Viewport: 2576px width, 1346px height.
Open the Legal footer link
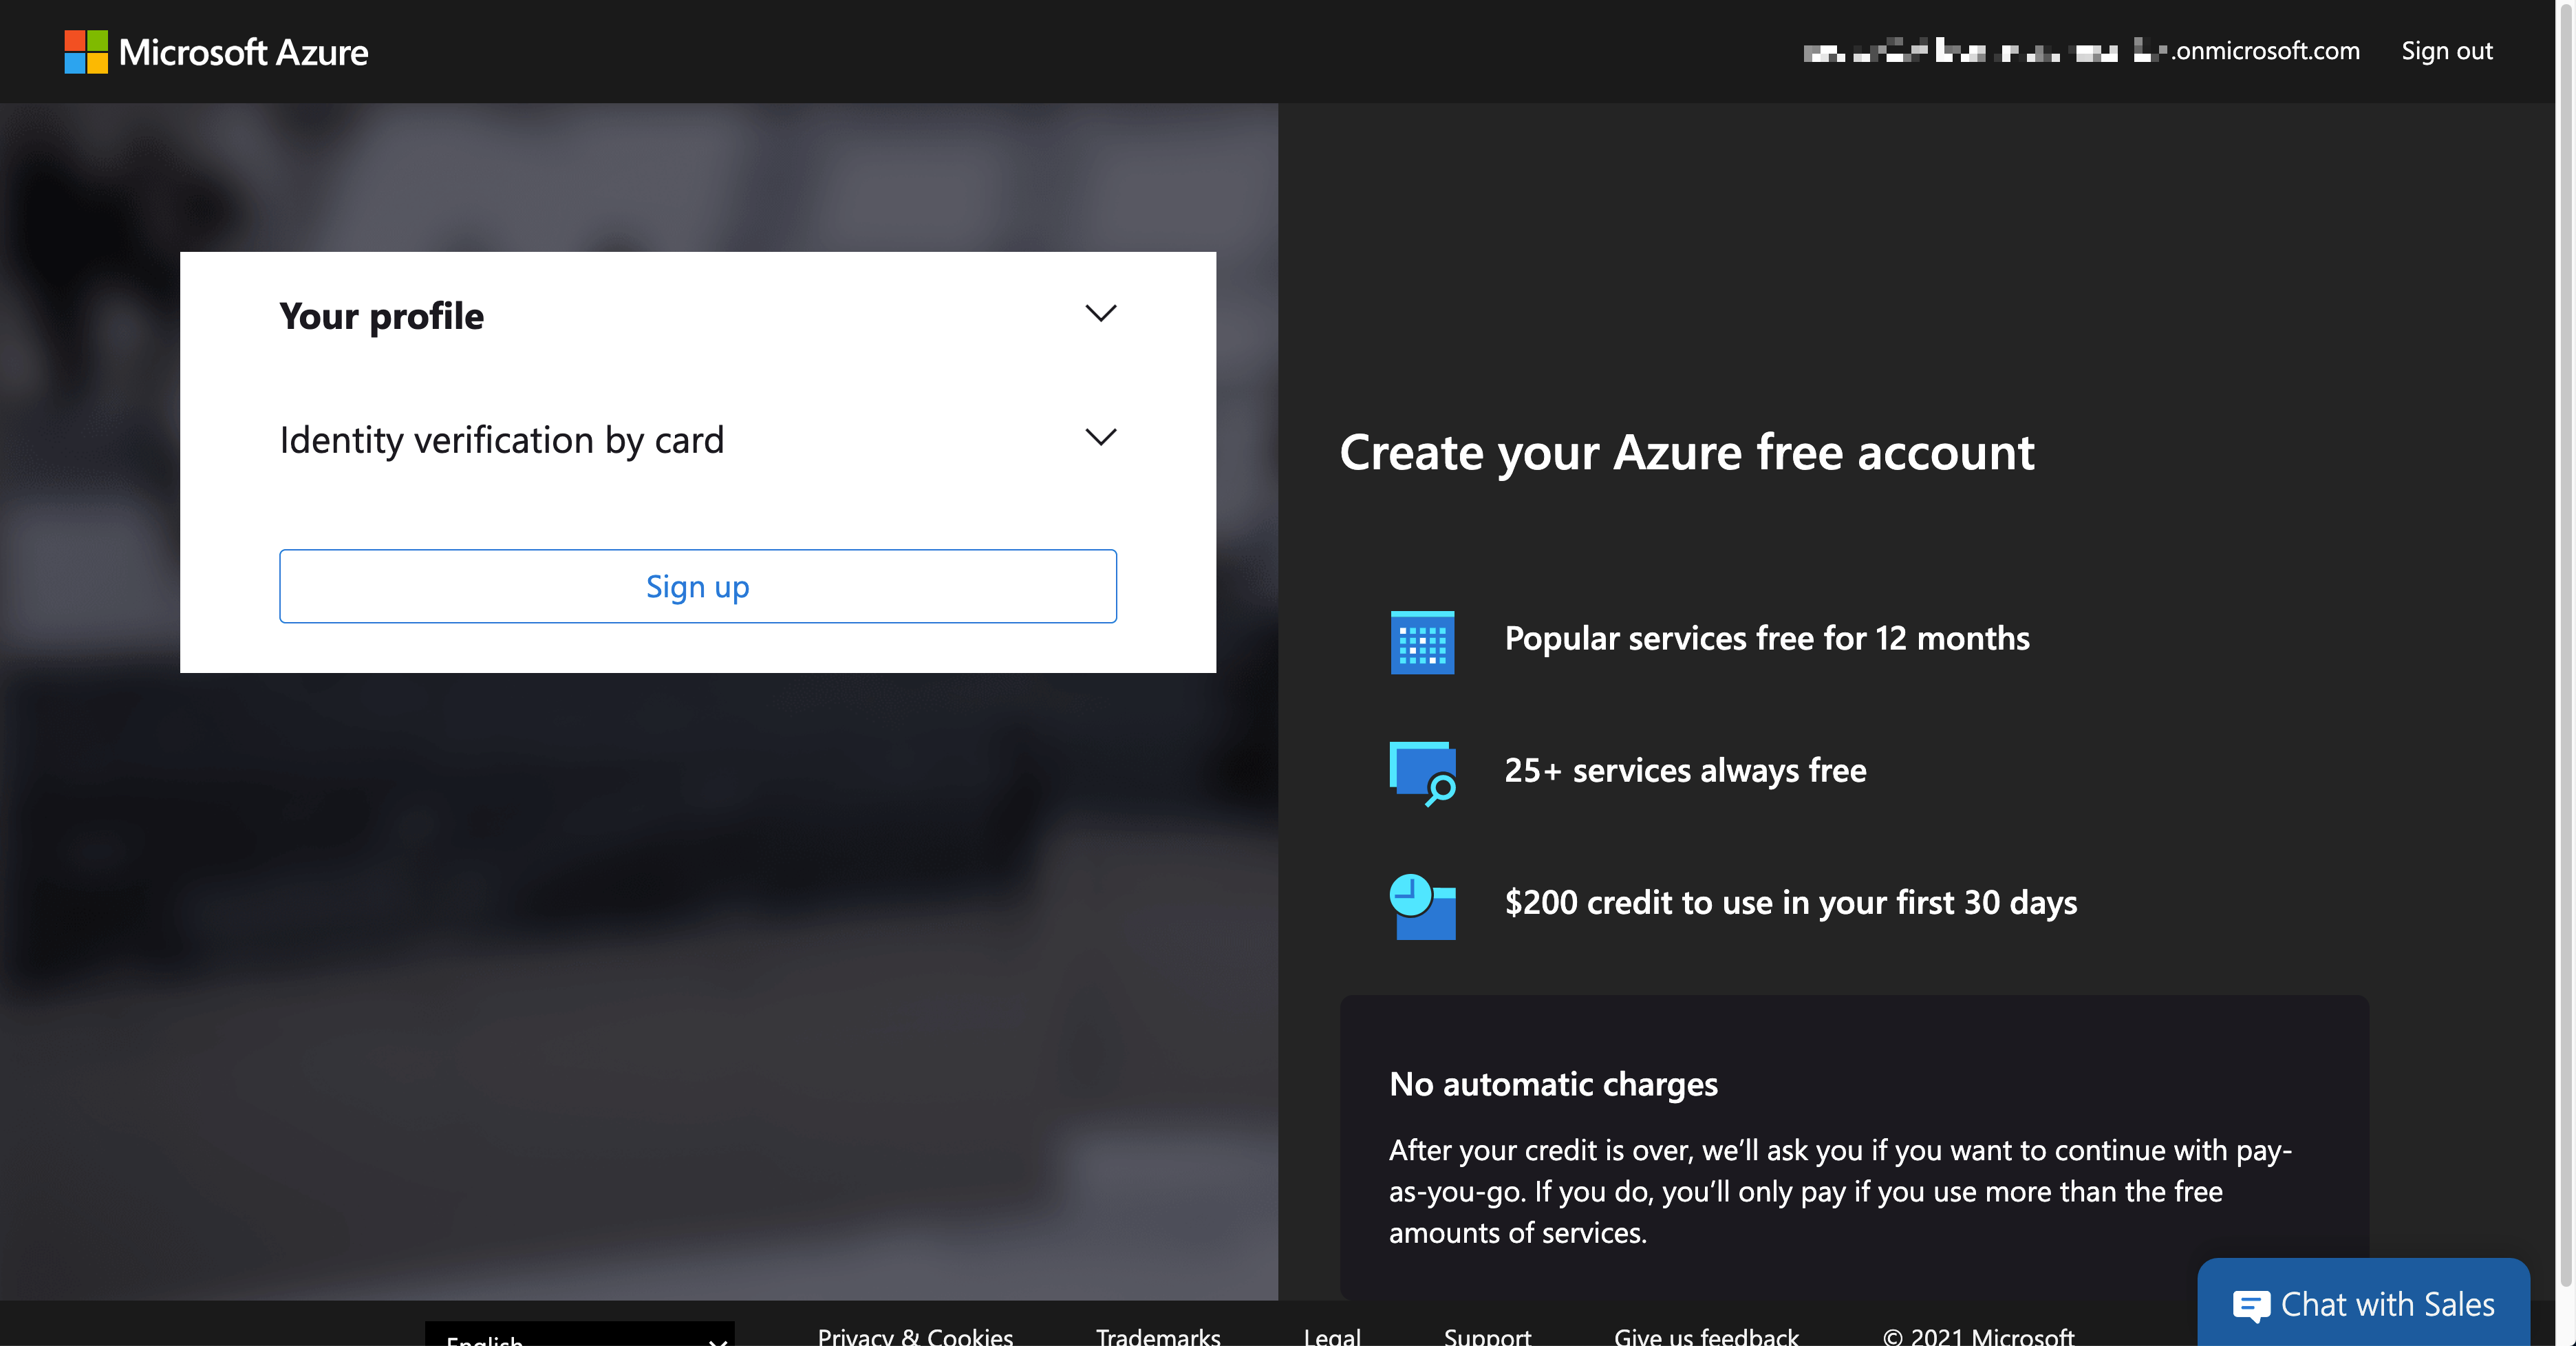pos(1332,1336)
